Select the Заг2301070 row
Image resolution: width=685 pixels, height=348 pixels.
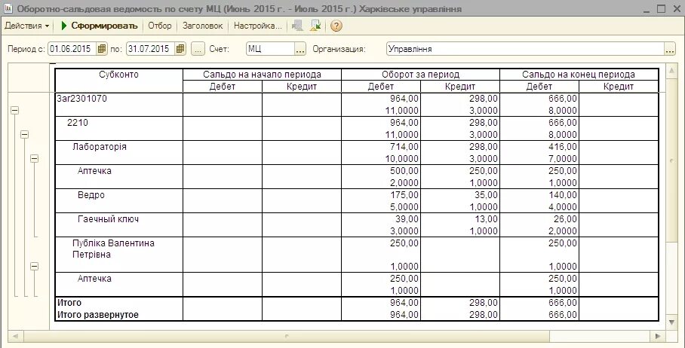coord(357,105)
